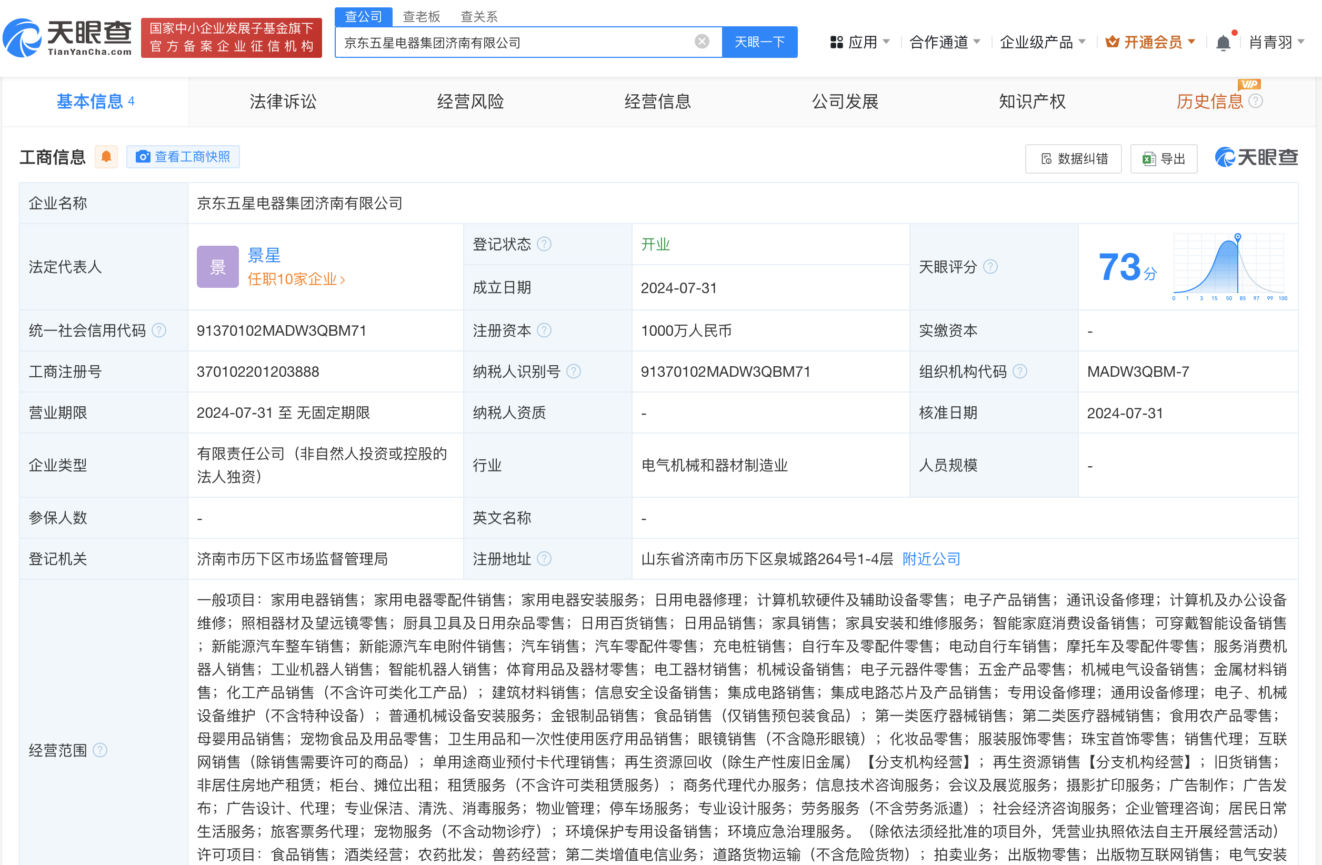Screen dimensions: 1322x865
Task: Click help icon beside 注册地址
Action: click(x=544, y=559)
